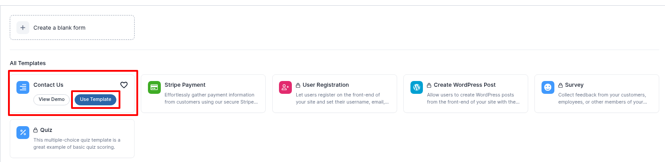Click the pink User Registration icon
This screenshot has height=162, width=665.
(285, 87)
